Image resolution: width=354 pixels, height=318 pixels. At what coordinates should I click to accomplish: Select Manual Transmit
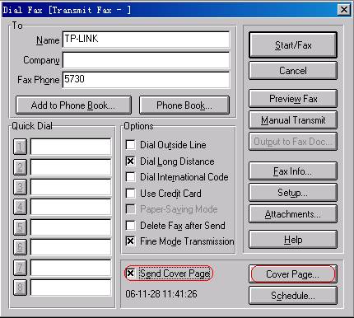click(293, 120)
